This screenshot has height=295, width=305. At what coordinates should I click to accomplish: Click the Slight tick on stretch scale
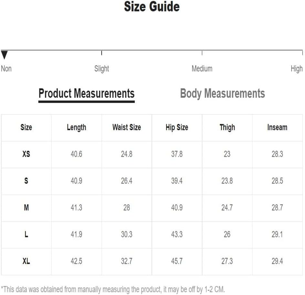click(101, 53)
